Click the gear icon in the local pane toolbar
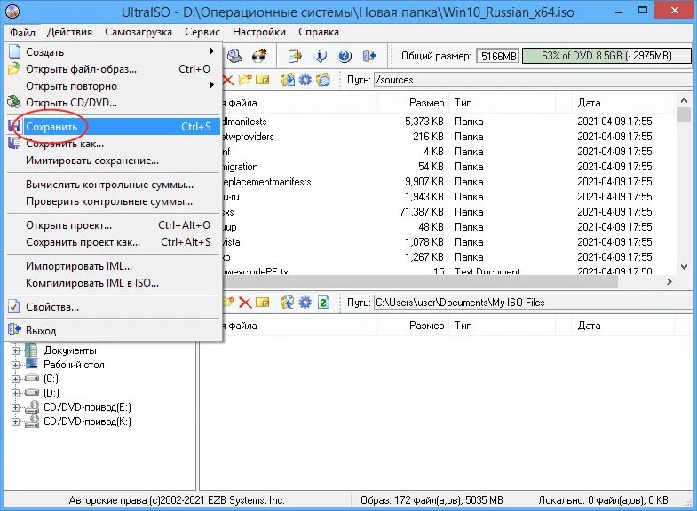The image size is (697, 511). coord(305,303)
